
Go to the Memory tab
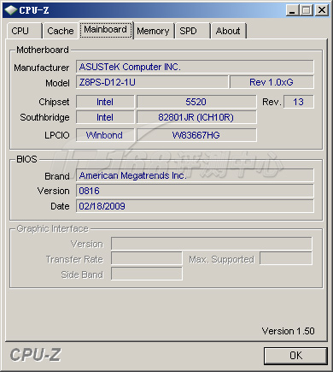coord(154,31)
